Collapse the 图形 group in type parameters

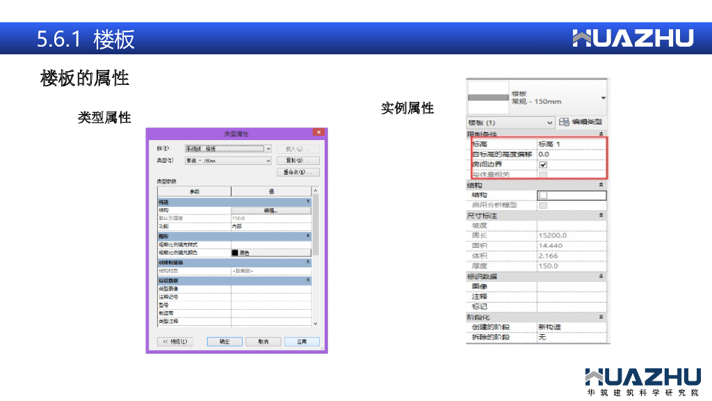tap(307, 236)
